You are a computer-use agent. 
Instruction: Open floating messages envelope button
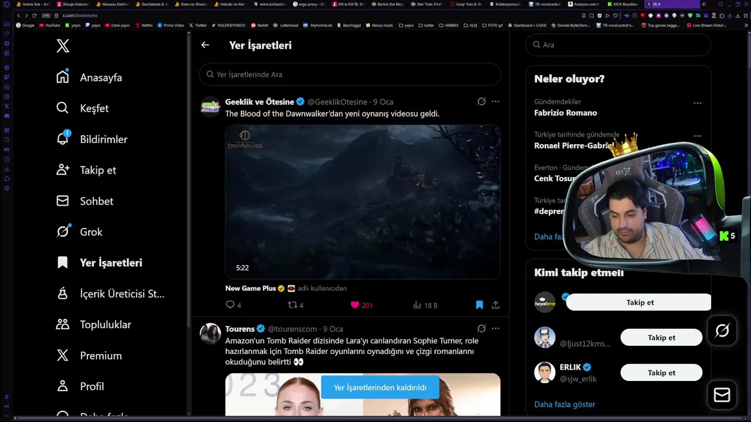tap(722, 395)
